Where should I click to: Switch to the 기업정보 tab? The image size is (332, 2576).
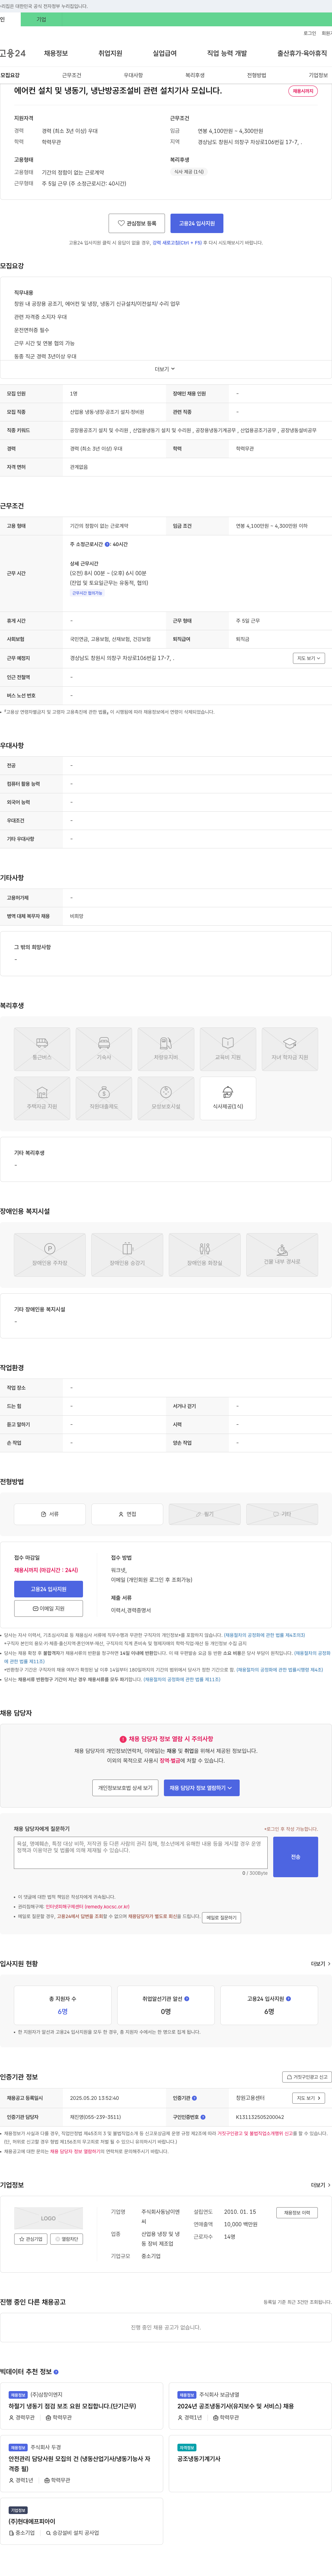coord(318,75)
